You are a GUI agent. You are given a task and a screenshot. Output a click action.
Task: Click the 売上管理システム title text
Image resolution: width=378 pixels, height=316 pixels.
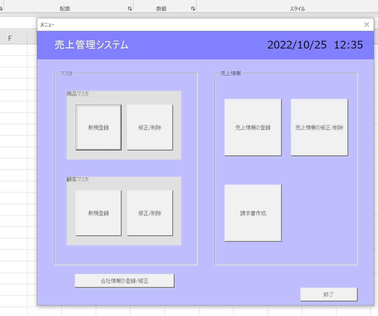(91, 45)
